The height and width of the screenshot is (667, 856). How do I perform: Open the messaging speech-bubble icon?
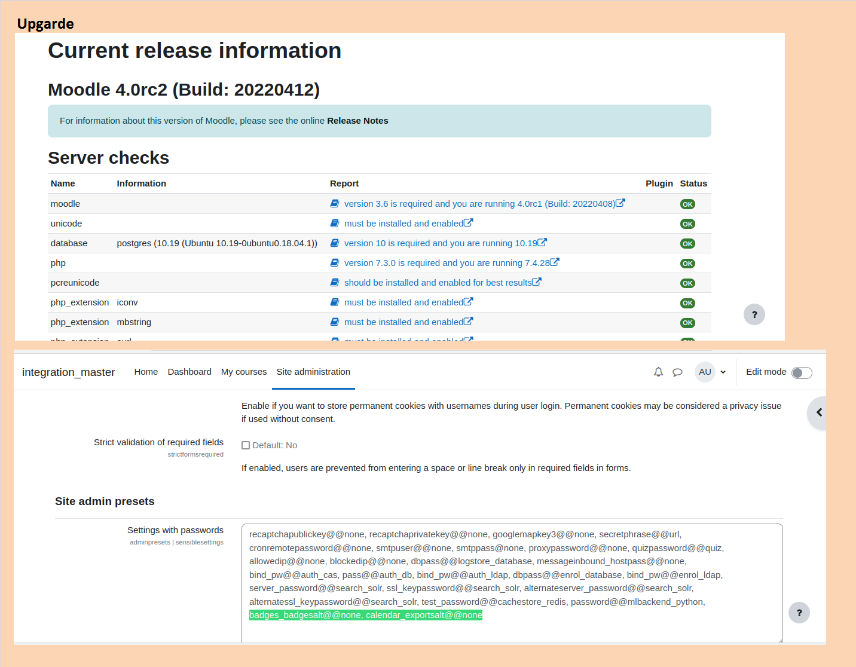tap(677, 372)
